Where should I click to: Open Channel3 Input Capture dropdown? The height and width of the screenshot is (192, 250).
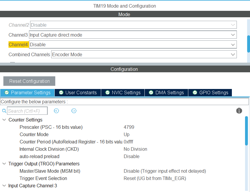tap(133, 35)
